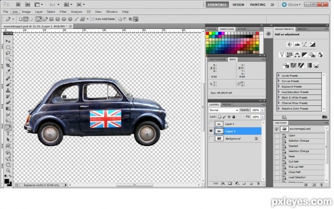
Task: Click the Levels adjustment icon
Action: coord(297,45)
